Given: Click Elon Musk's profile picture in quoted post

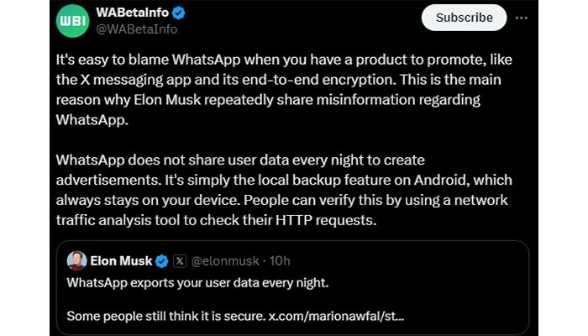Looking at the screenshot, I should (x=76, y=260).
